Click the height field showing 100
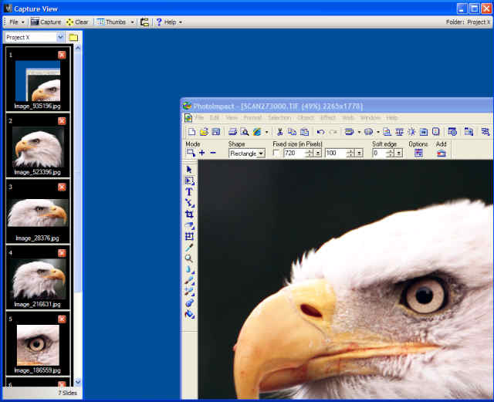This screenshot has width=494, height=402. [x=335, y=153]
